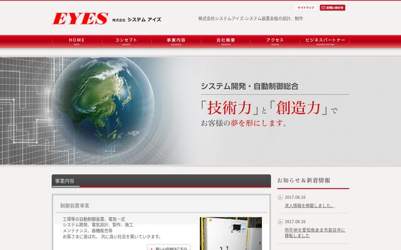Click the 事業内容 section header bar
401x250 pixels.
[x=162, y=181]
